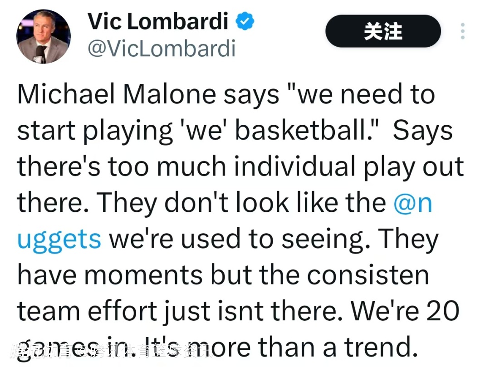Follow Vic Lombardi using the 关注 button

(x=382, y=31)
